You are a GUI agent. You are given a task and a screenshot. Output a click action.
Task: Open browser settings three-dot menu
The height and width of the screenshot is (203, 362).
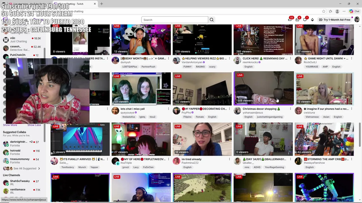coord(344,11)
